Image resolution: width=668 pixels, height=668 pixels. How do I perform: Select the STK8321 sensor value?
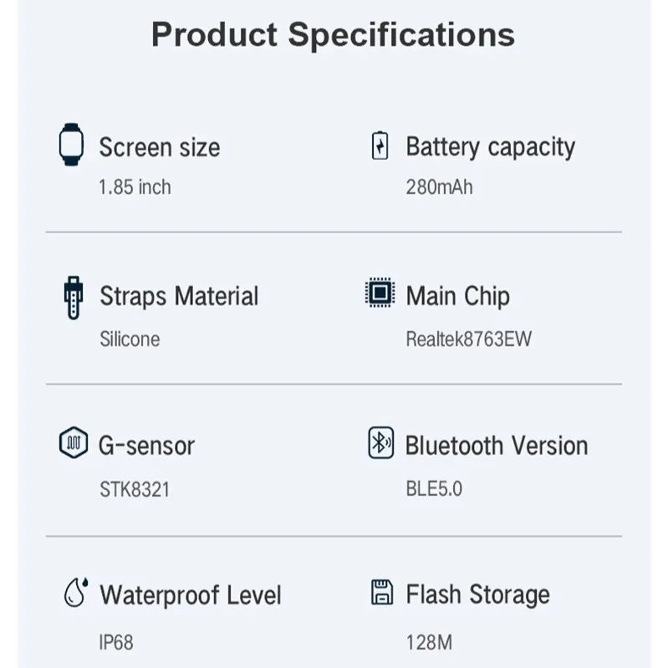click(135, 489)
